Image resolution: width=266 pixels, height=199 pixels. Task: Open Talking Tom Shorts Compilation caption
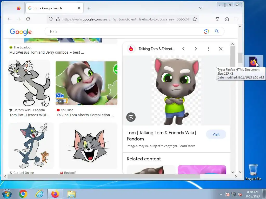pyautogui.click(x=85, y=115)
